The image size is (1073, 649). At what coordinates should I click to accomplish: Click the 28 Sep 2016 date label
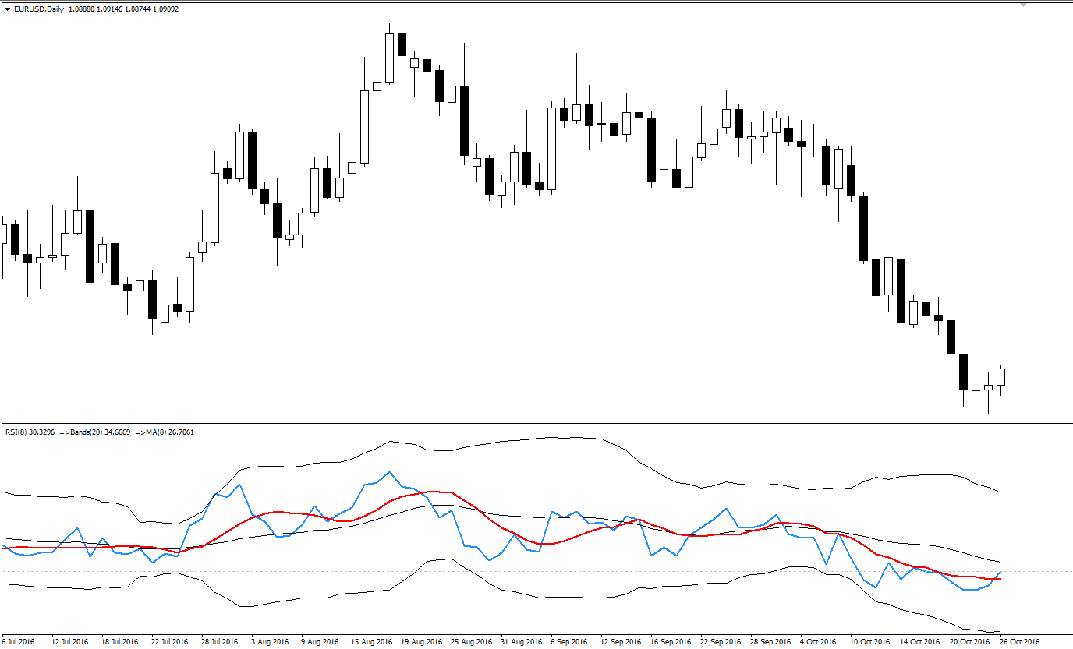tap(769, 642)
